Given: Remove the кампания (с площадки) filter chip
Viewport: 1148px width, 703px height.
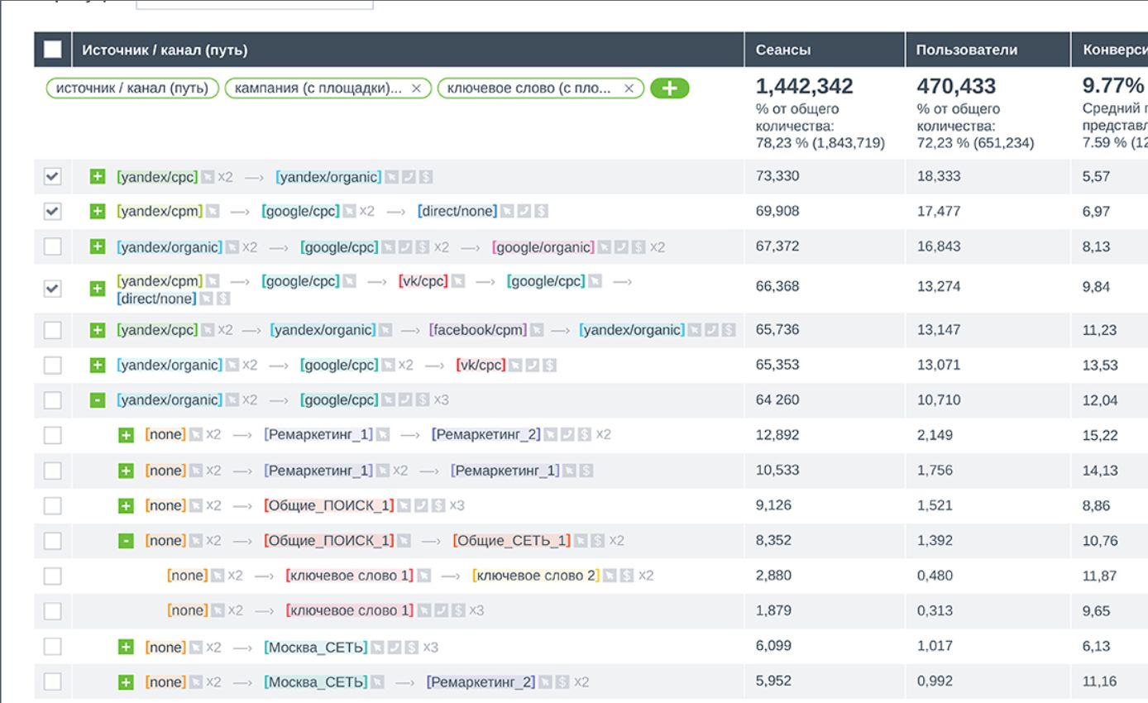Looking at the screenshot, I should (x=416, y=88).
